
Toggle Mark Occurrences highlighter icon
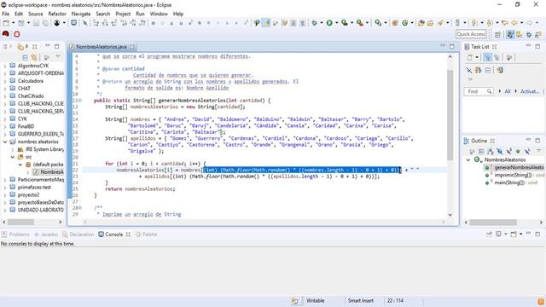pos(266,23)
